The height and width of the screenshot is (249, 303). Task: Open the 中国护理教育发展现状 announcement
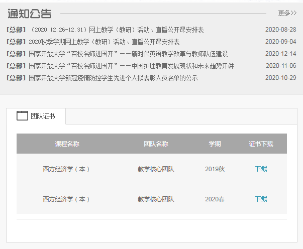pyautogui.click(x=131, y=66)
